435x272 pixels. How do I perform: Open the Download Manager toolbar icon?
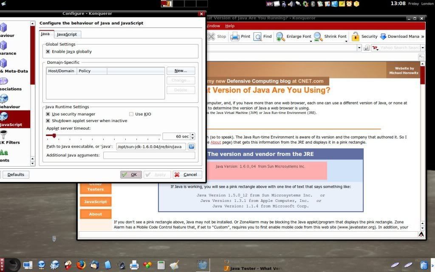point(383,37)
